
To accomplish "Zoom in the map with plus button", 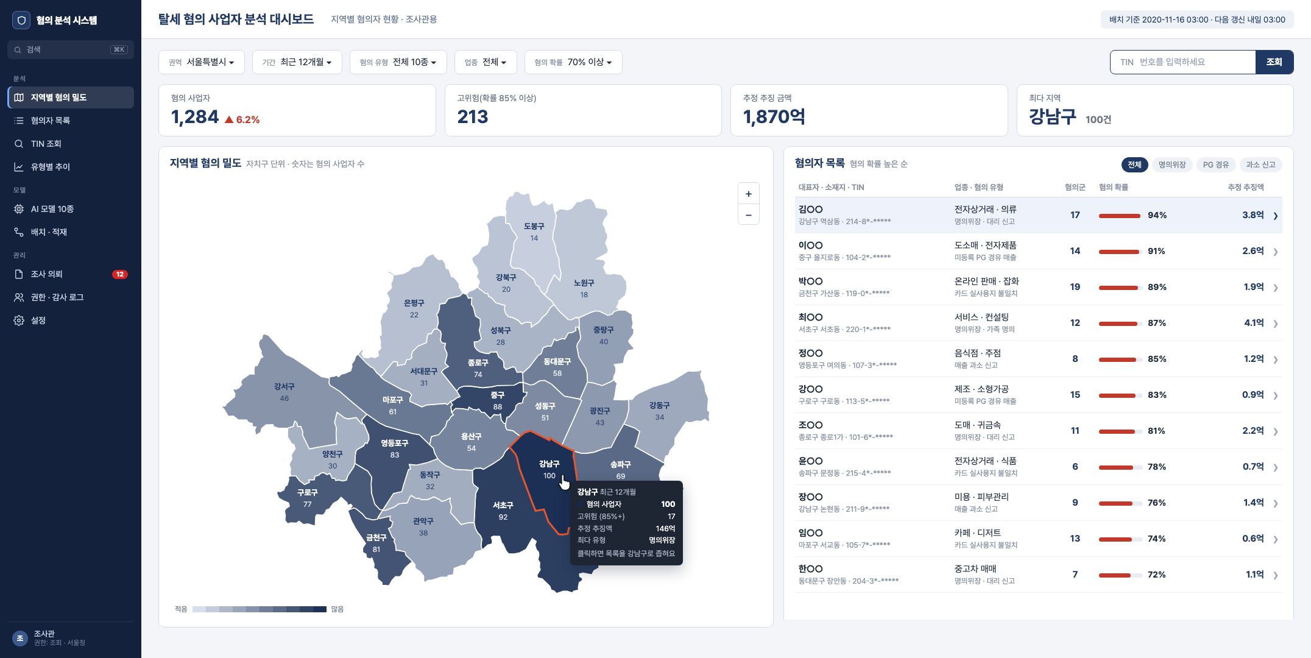I will tap(748, 194).
